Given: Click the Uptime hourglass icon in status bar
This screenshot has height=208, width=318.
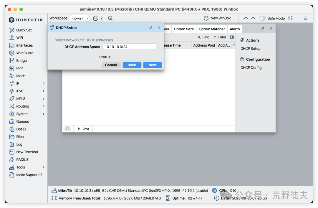Looking at the screenshot, I should click(x=168, y=198).
